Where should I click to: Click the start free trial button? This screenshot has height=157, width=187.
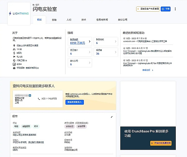pyautogui.click(x=161, y=143)
